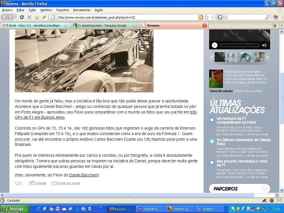The width and height of the screenshot is (284, 213).
Task: Open Windows Media Player from quick launch
Action: click(x=90, y=209)
